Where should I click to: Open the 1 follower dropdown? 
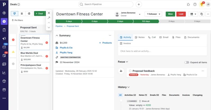click(153, 14)
